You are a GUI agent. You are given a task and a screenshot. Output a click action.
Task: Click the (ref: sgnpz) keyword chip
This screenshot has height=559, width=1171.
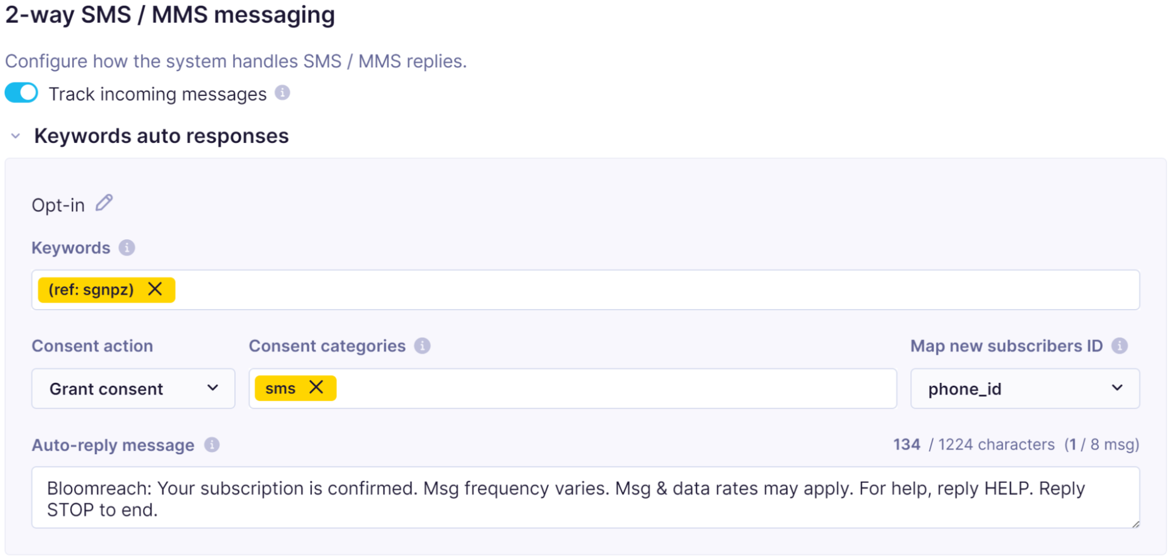pos(91,290)
